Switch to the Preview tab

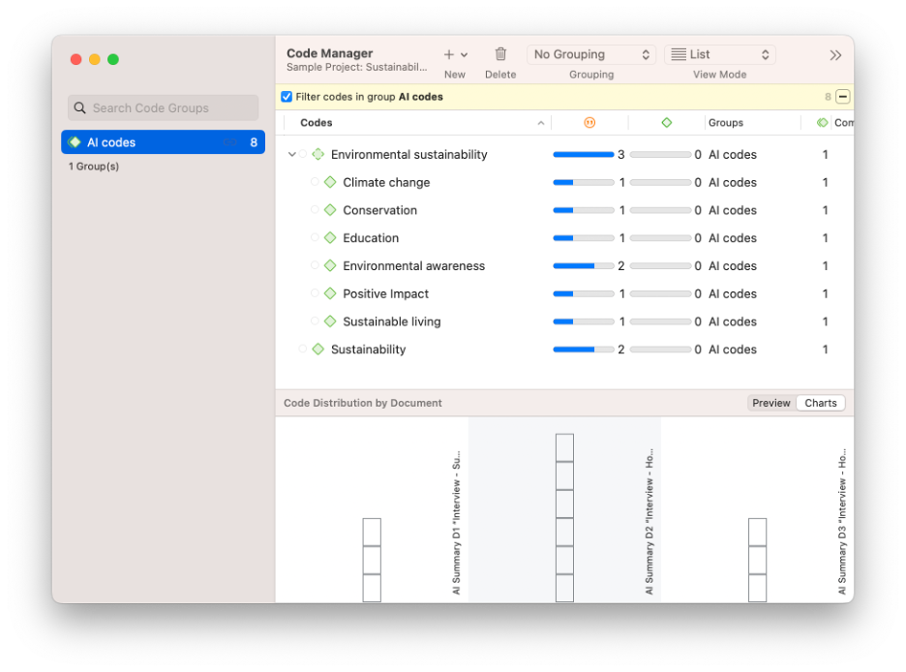(x=771, y=403)
